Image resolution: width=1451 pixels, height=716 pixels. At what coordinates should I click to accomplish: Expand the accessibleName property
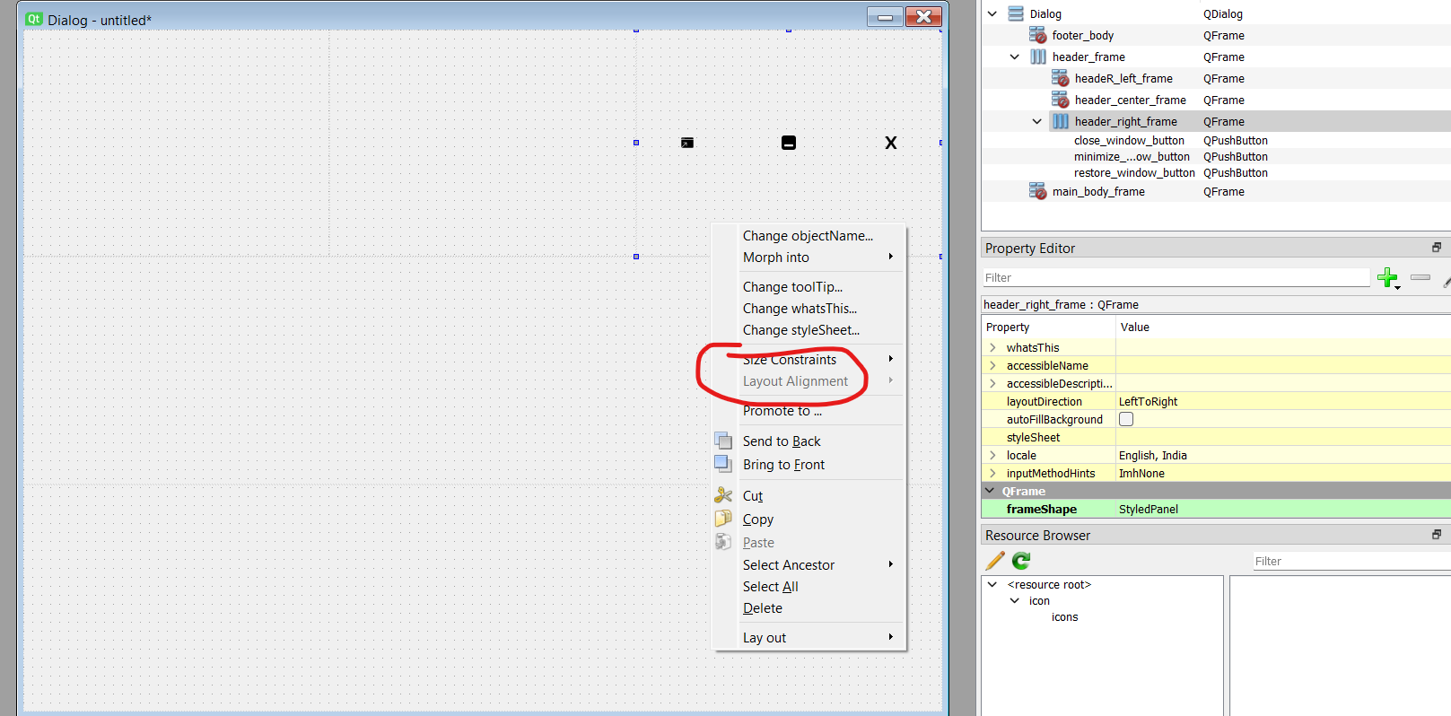click(992, 365)
